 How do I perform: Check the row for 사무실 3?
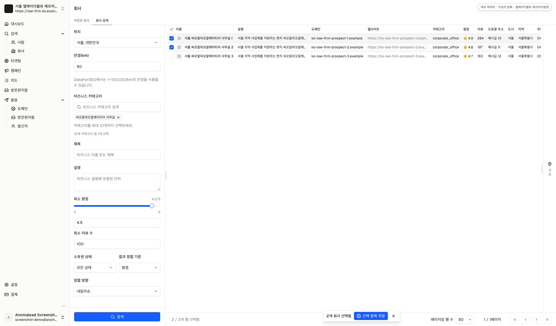click(172, 56)
